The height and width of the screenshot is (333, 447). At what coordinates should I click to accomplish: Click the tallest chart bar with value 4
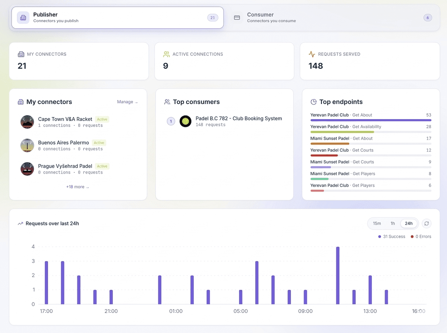(x=338, y=276)
